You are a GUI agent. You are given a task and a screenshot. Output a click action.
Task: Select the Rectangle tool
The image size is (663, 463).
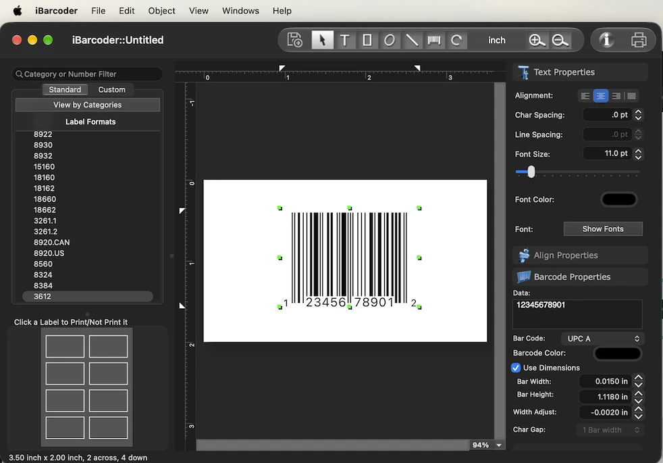tap(367, 40)
